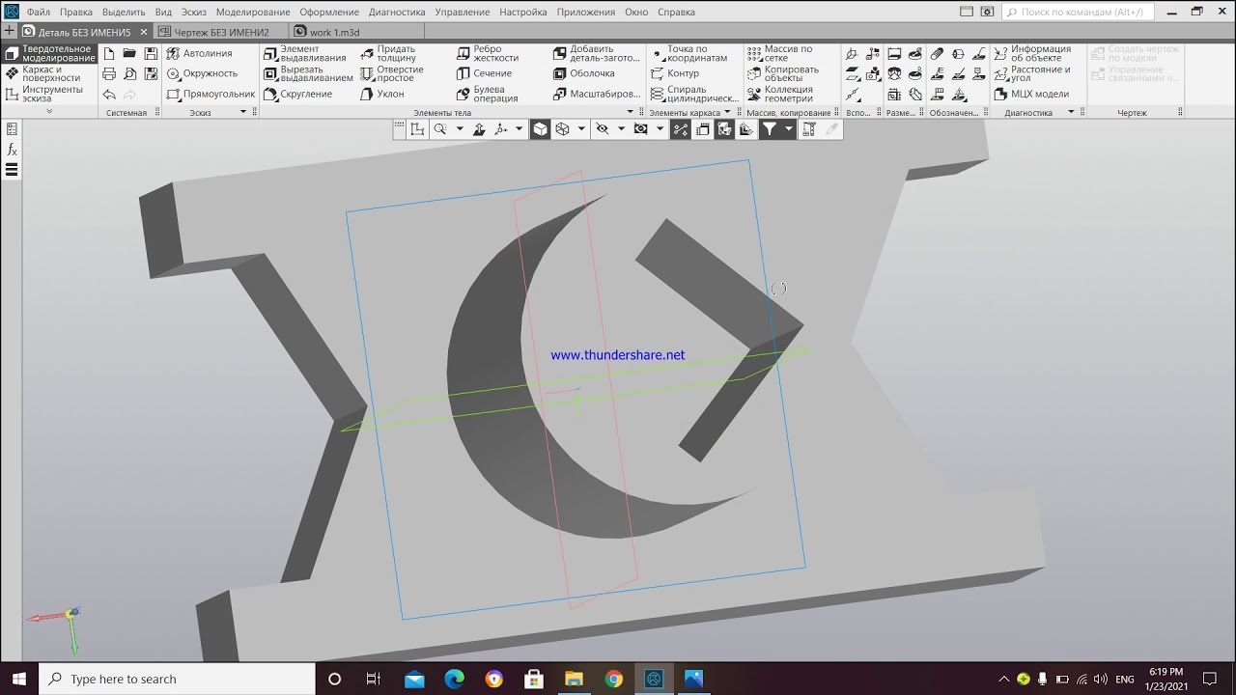Open the Файл menu
Screen dimensions: 1236x695
coord(39,13)
